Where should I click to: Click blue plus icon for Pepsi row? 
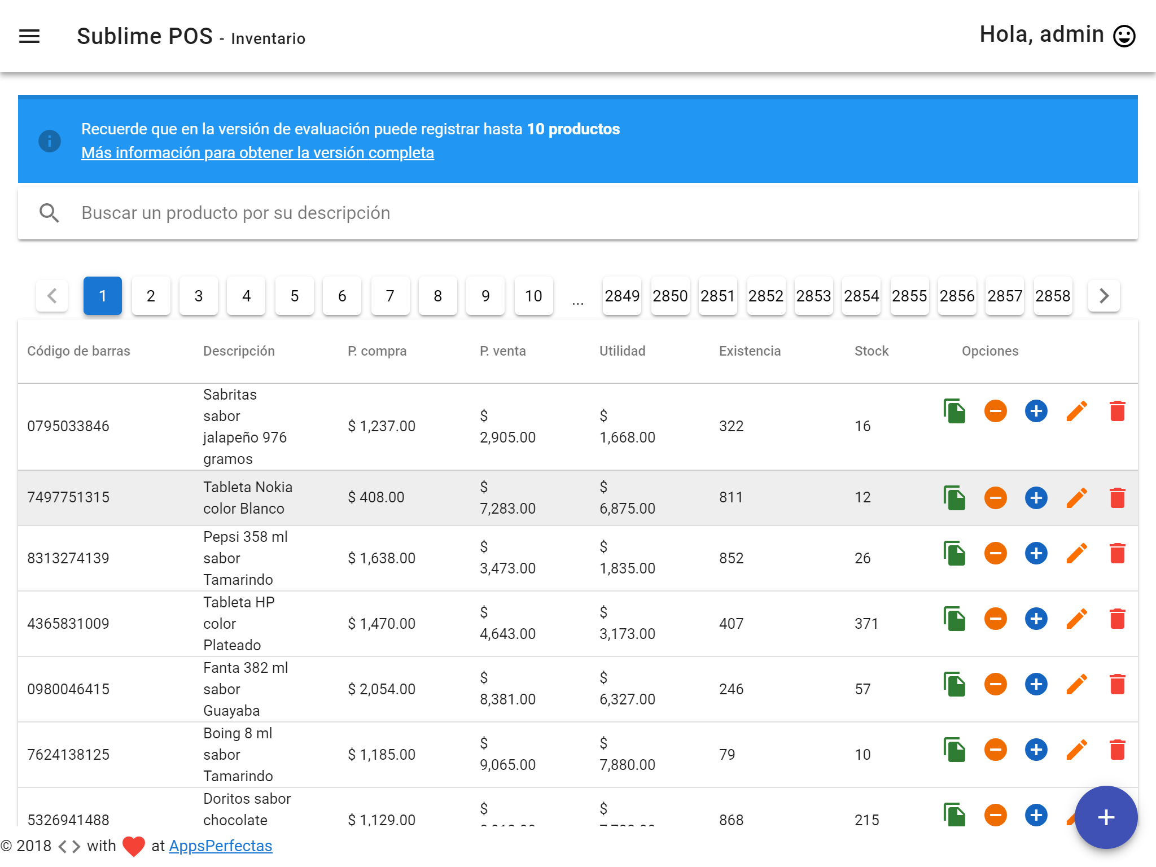coord(1036,553)
